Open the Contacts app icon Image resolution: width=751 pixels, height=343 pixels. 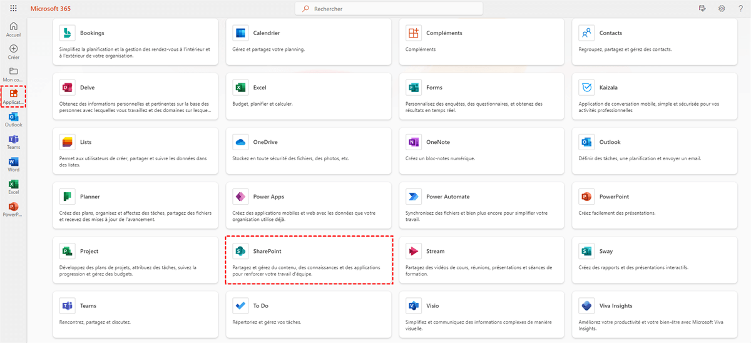[586, 33]
